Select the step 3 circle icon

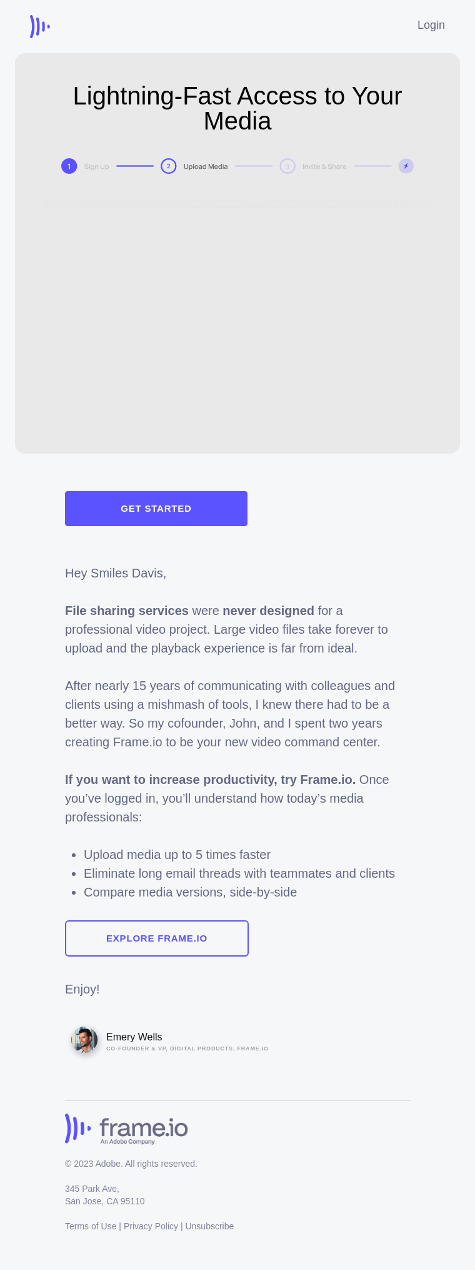[287, 166]
